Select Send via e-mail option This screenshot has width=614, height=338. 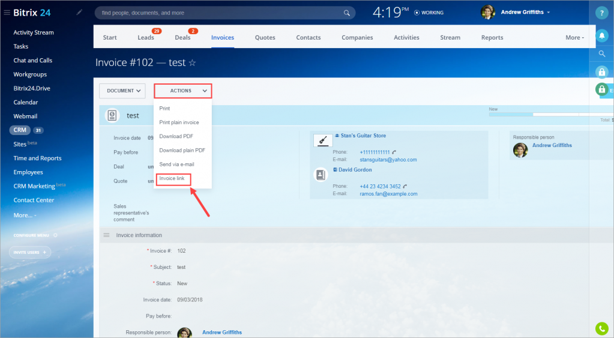pyautogui.click(x=176, y=164)
